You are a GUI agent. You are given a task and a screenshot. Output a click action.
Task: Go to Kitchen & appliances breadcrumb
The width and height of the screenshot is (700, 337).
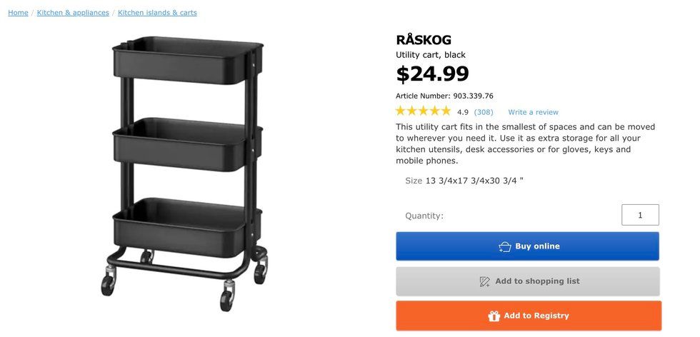point(73,13)
